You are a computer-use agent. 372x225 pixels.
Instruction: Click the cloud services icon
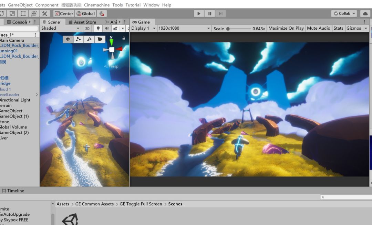coord(365,13)
